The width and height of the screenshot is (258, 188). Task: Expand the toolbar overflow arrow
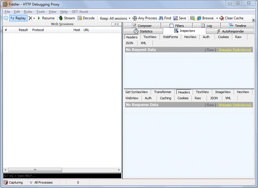253,20
